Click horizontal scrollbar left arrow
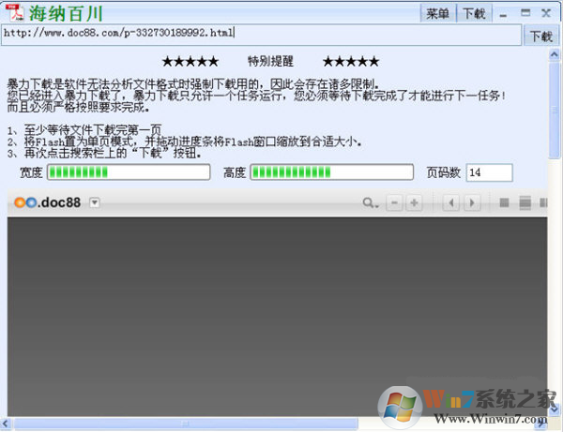 point(6,424)
